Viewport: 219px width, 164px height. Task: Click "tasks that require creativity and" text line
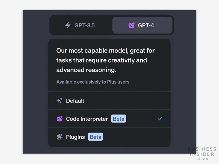tap(102, 60)
